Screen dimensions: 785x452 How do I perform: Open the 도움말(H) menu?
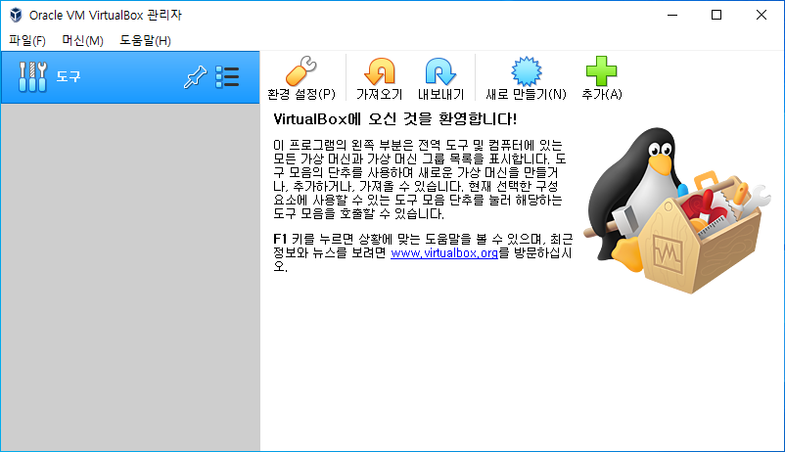click(145, 40)
